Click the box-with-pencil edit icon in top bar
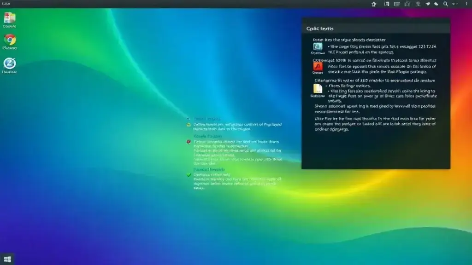 pos(407,4)
